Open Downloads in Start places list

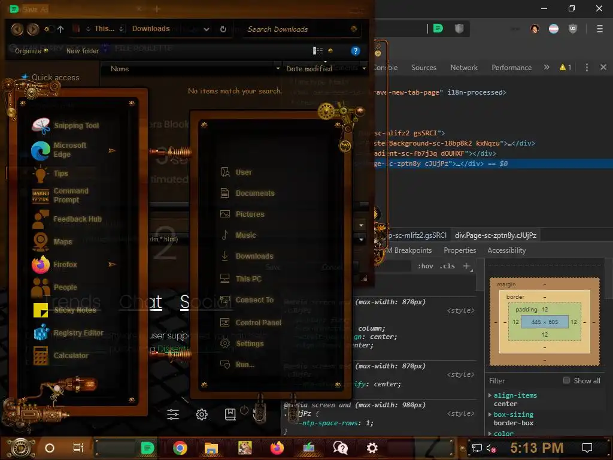[x=247, y=256]
